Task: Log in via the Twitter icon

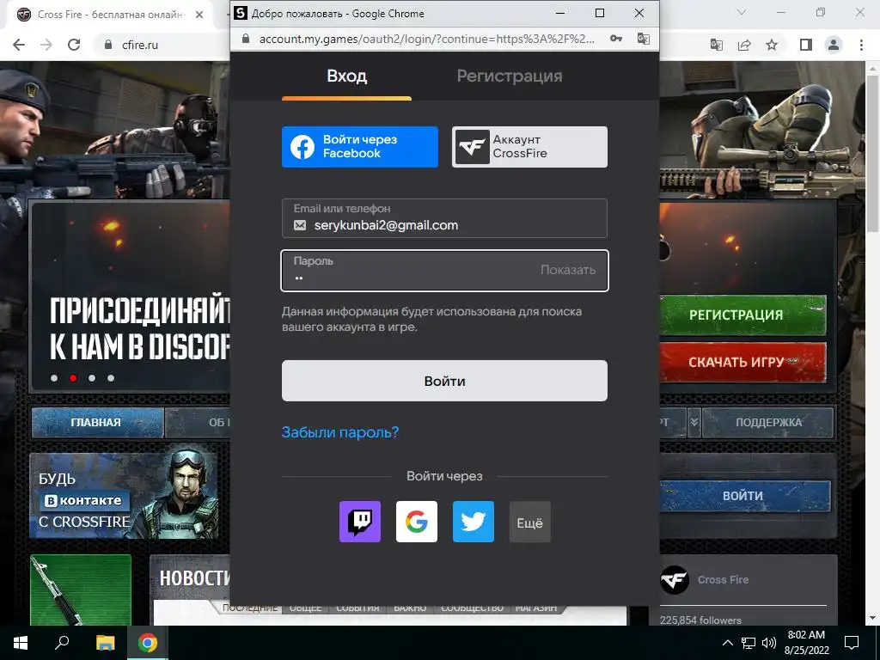Action: pyautogui.click(x=474, y=522)
